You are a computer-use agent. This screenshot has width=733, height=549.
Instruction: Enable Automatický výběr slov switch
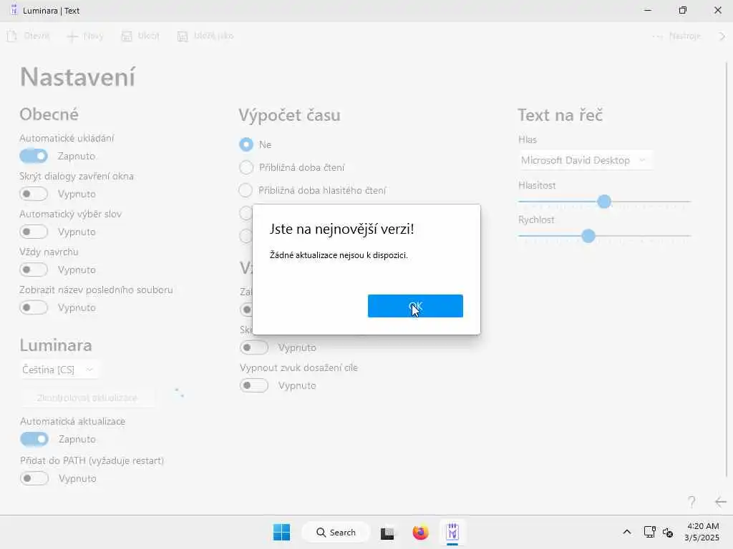(x=34, y=232)
